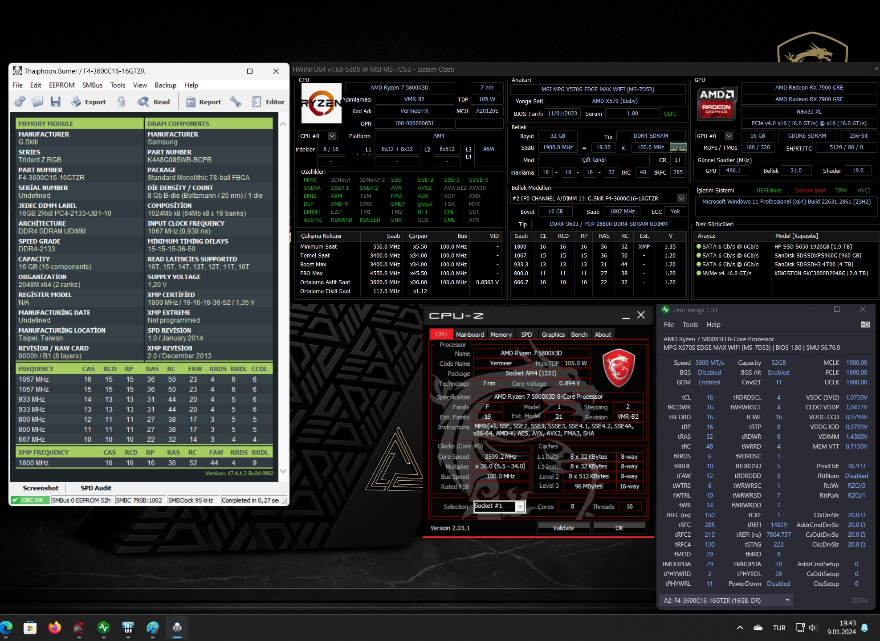The image size is (880, 641).
Task: Open the Tools menu in ZenTimings
Action: click(x=690, y=325)
